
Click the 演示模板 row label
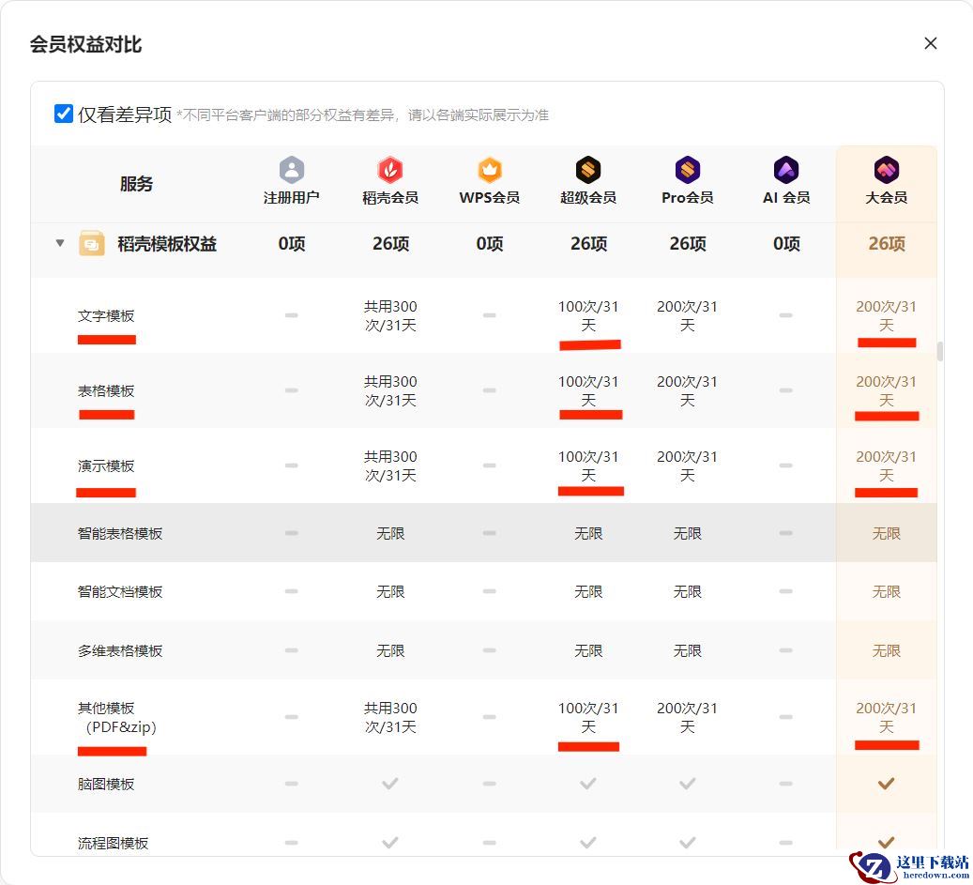106,466
